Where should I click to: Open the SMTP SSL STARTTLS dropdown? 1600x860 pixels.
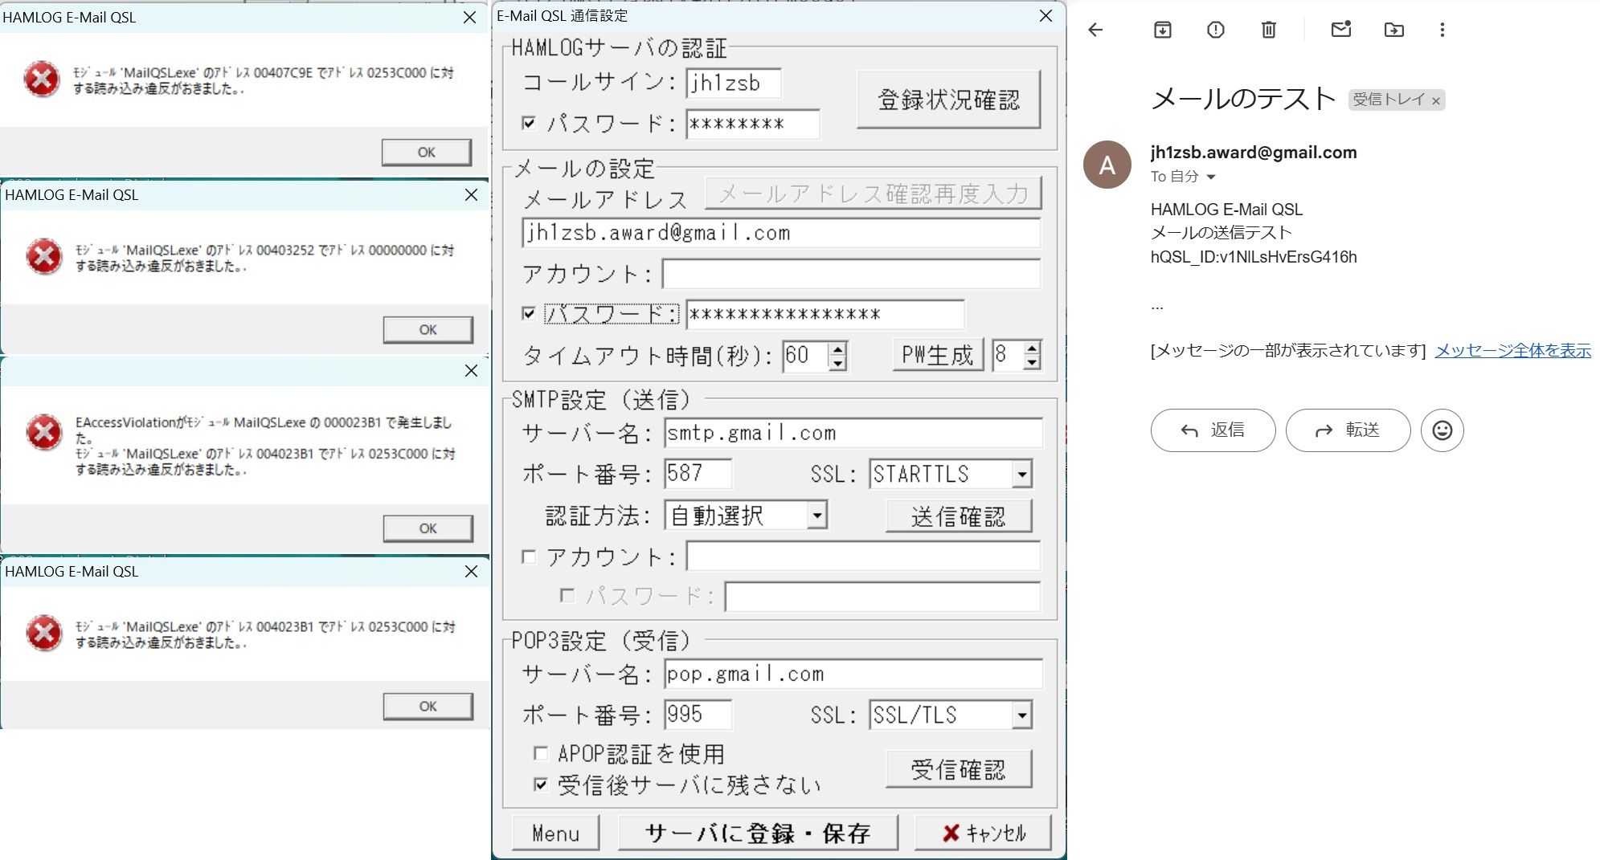point(1021,475)
